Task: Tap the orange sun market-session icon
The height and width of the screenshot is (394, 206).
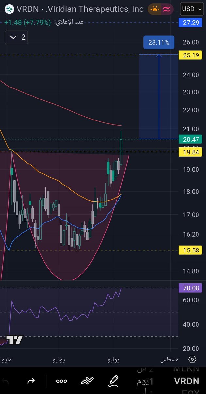Action: pyautogui.click(x=154, y=9)
